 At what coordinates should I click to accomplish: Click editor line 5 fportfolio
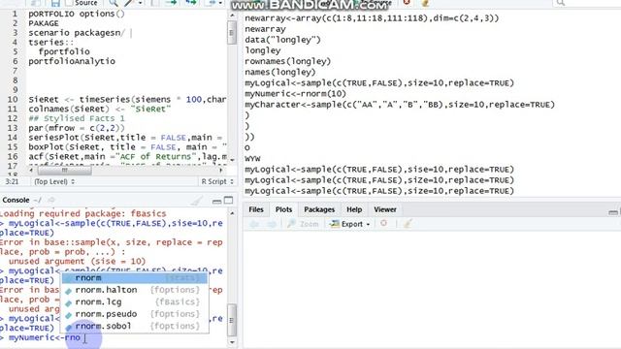coord(64,51)
